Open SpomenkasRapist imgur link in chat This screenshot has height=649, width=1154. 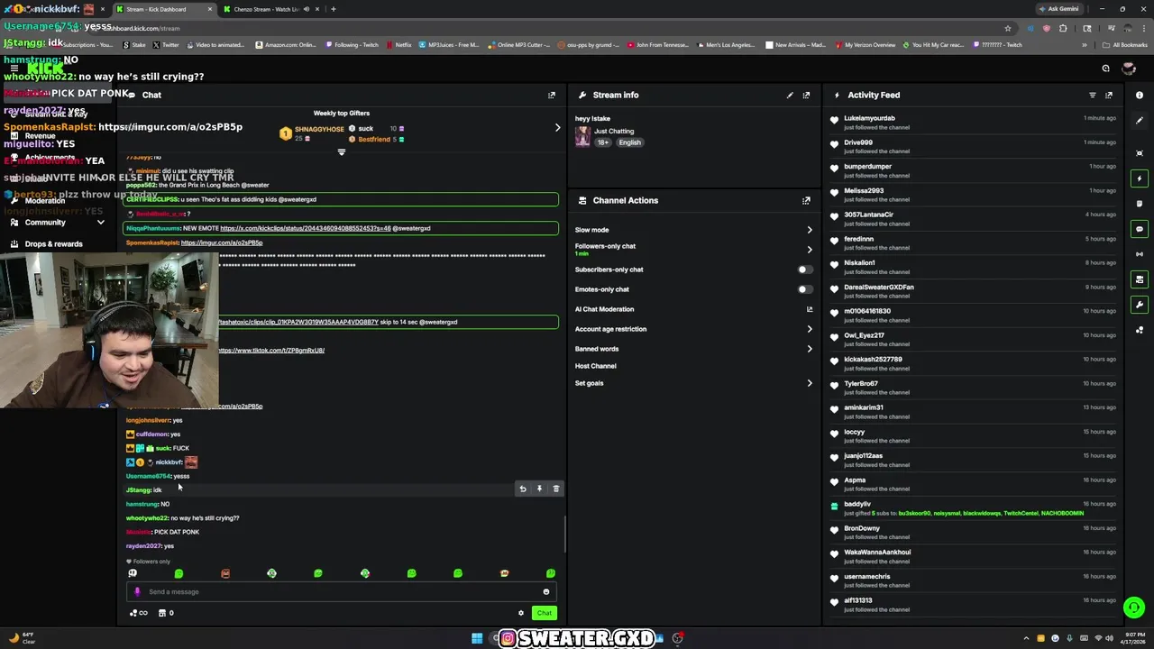click(222, 242)
